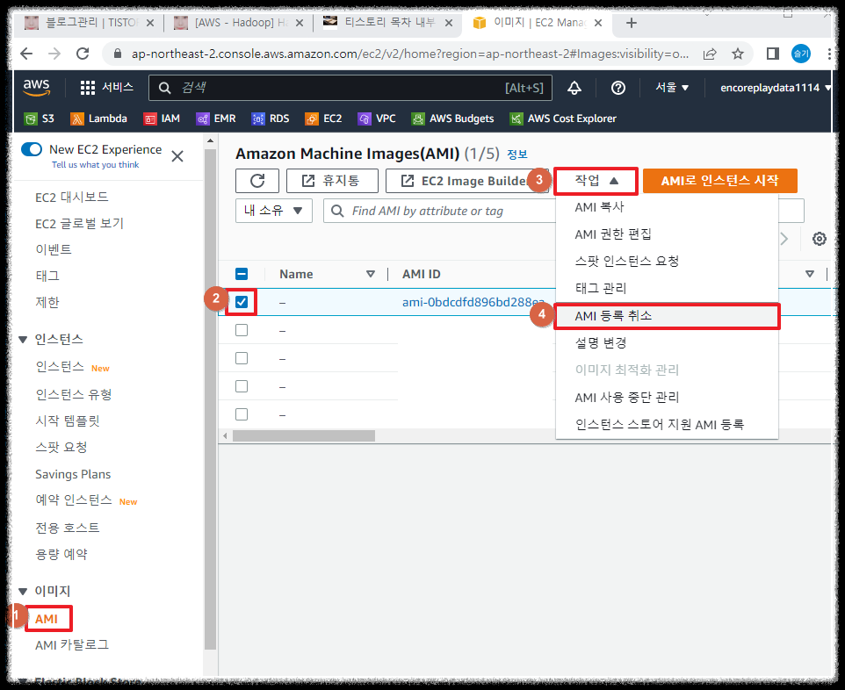Choose AMI 사용 중단 관리 menu item
The width and height of the screenshot is (845, 690).
pyautogui.click(x=667, y=398)
